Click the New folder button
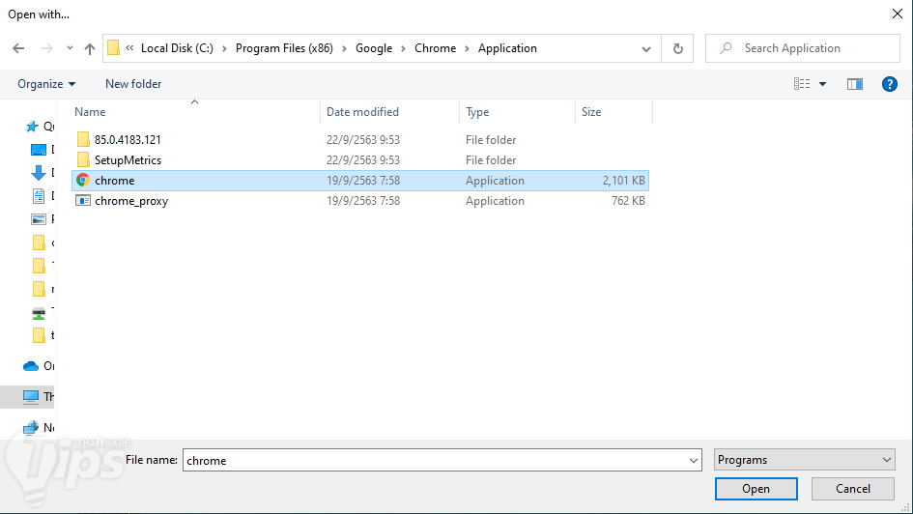The height and width of the screenshot is (514, 913). point(133,84)
